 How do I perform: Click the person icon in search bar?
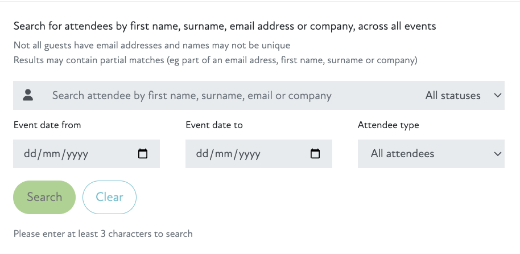pyautogui.click(x=28, y=95)
